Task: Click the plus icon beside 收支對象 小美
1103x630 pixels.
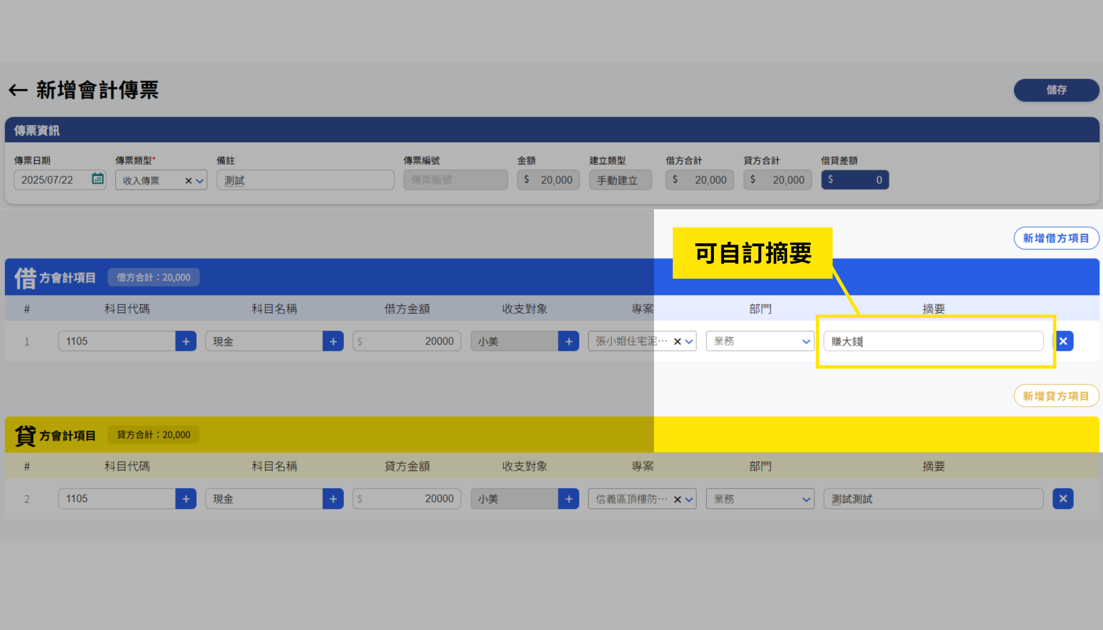Action: 568,341
